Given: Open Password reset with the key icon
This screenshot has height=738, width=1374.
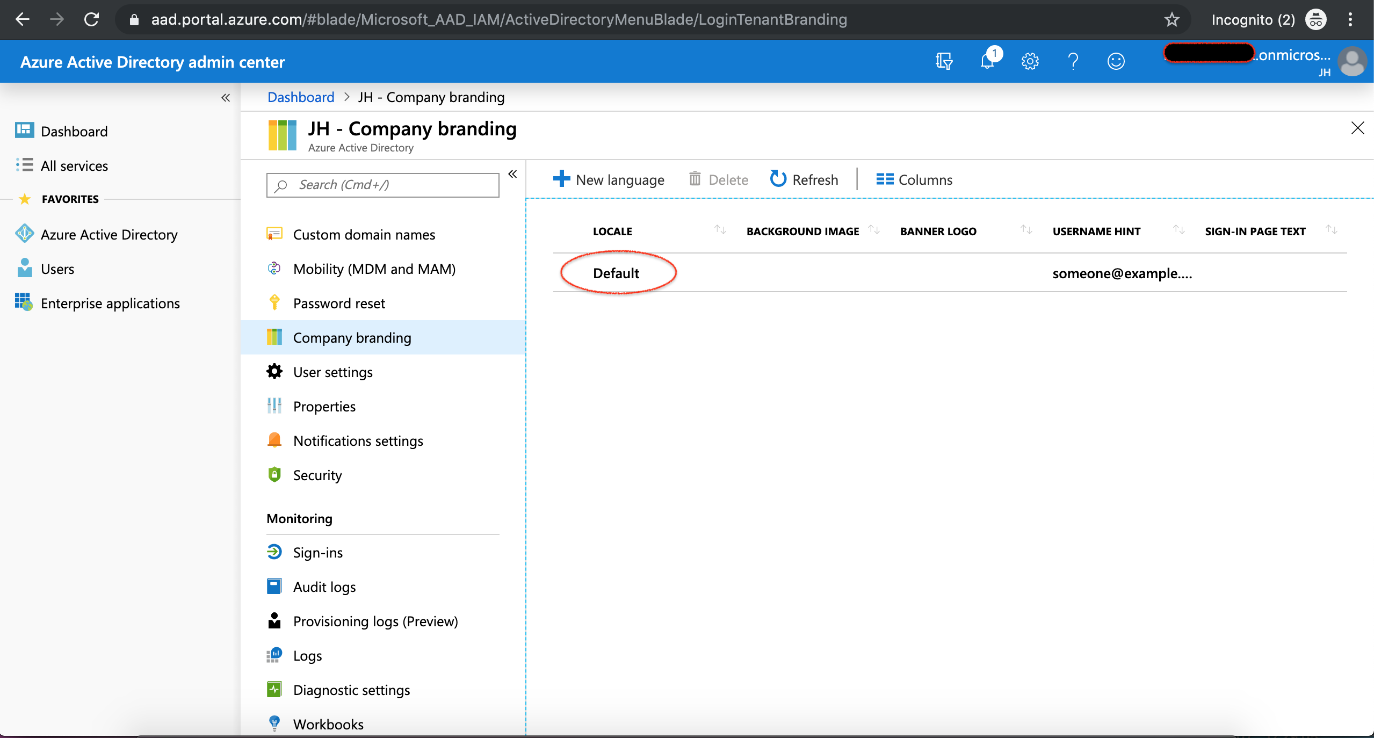Looking at the screenshot, I should (339, 303).
